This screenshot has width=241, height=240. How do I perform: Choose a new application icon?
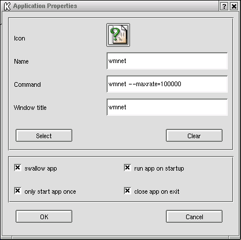pyautogui.click(x=118, y=35)
